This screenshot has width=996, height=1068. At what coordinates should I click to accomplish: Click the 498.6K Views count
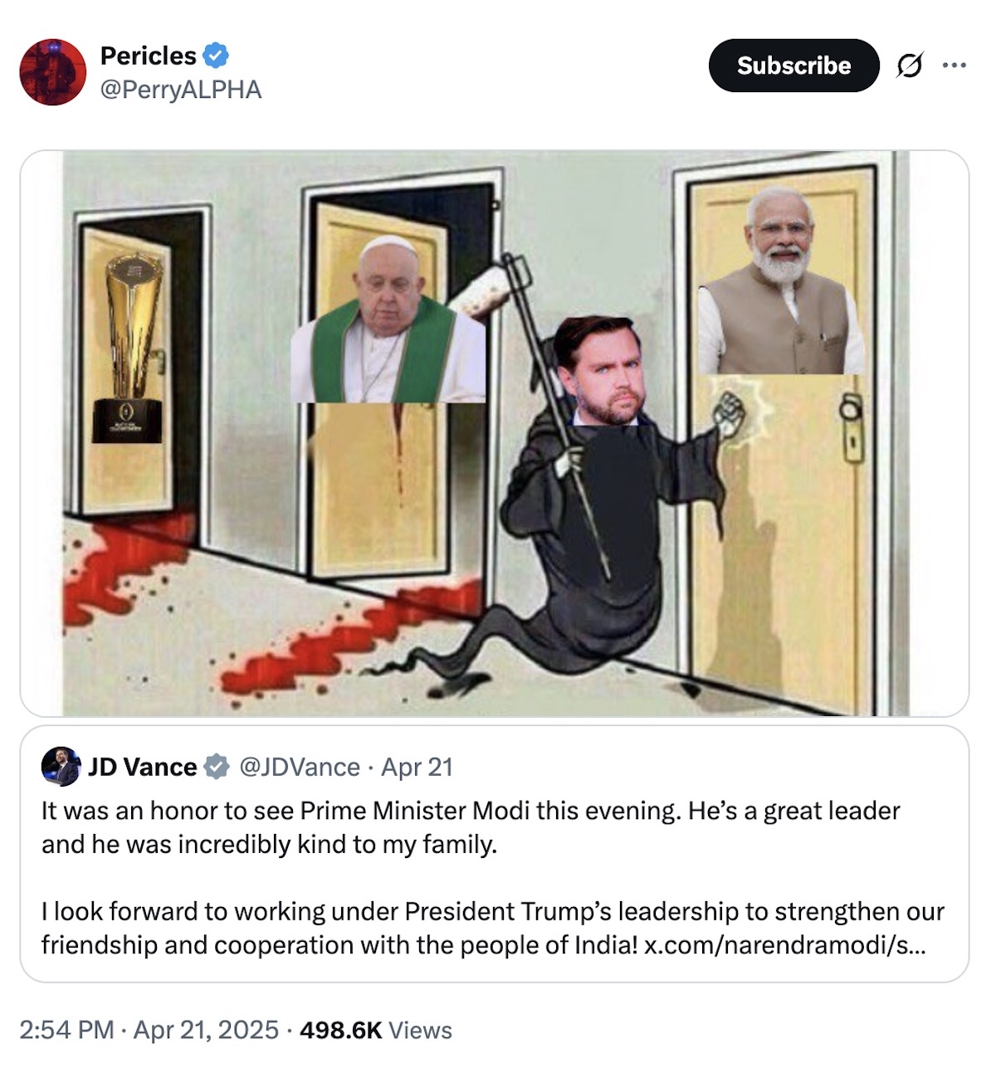tap(376, 1030)
